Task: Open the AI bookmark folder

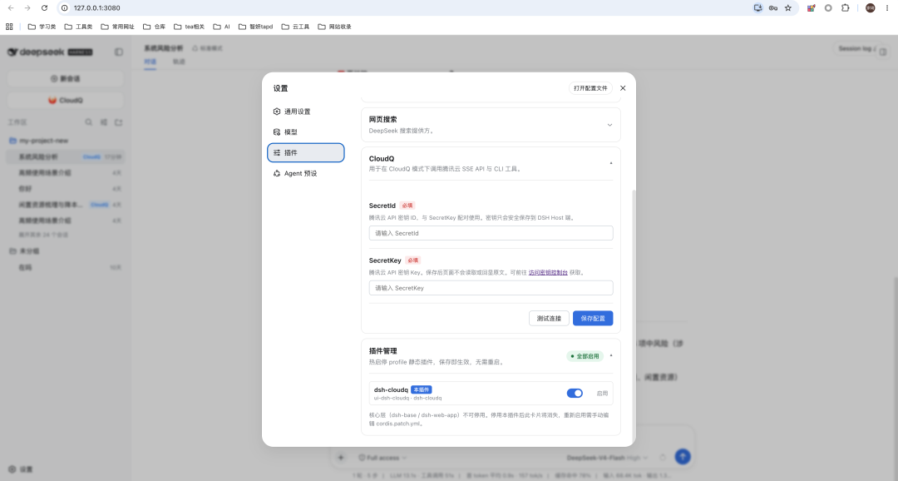Action: point(222,27)
